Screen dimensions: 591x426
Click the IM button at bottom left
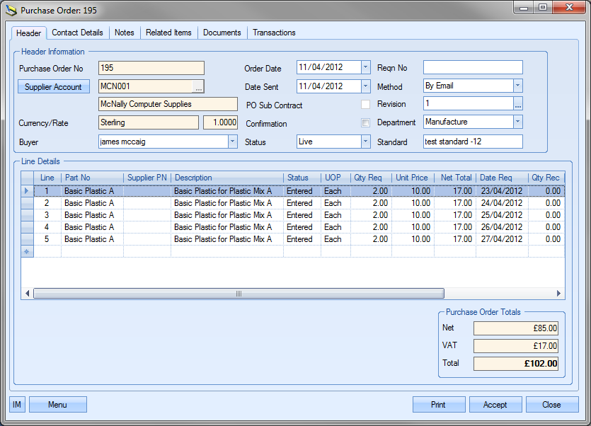coord(18,405)
